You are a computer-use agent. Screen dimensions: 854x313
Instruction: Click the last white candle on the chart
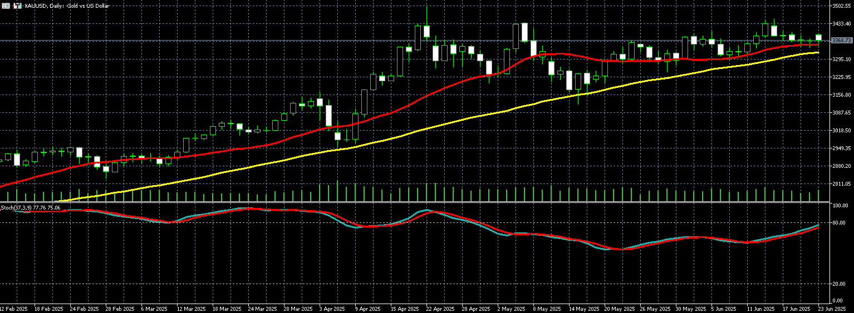point(818,37)
